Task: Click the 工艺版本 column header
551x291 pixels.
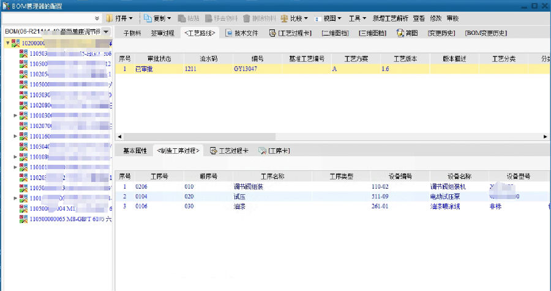Action: pyautogui.click(x=405, y=59)
